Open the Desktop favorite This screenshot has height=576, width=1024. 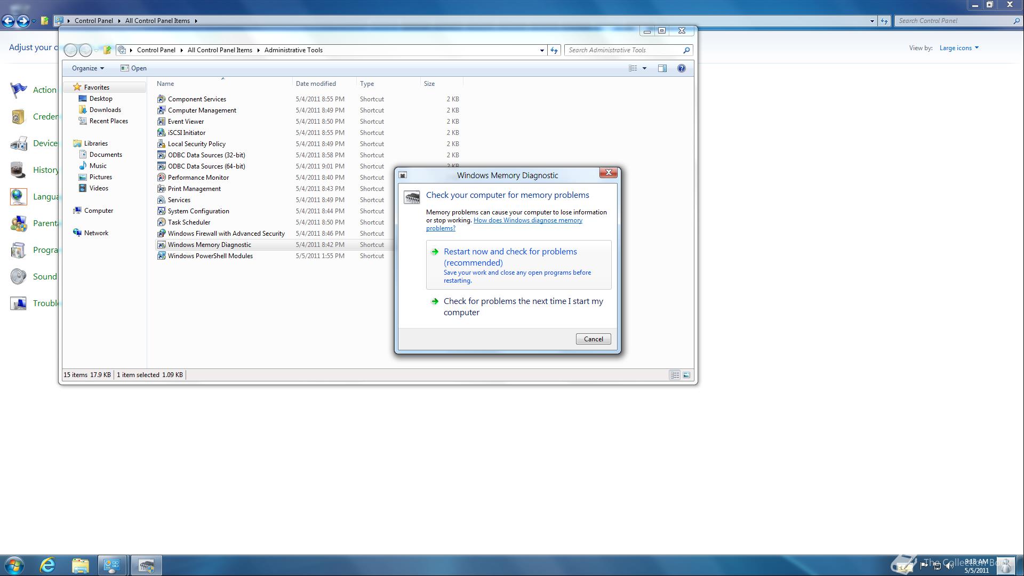[x=101, y=99]
